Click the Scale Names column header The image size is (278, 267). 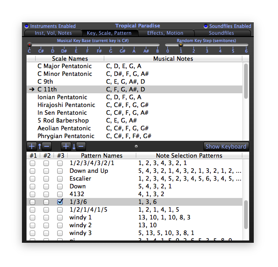pos(70,59)
